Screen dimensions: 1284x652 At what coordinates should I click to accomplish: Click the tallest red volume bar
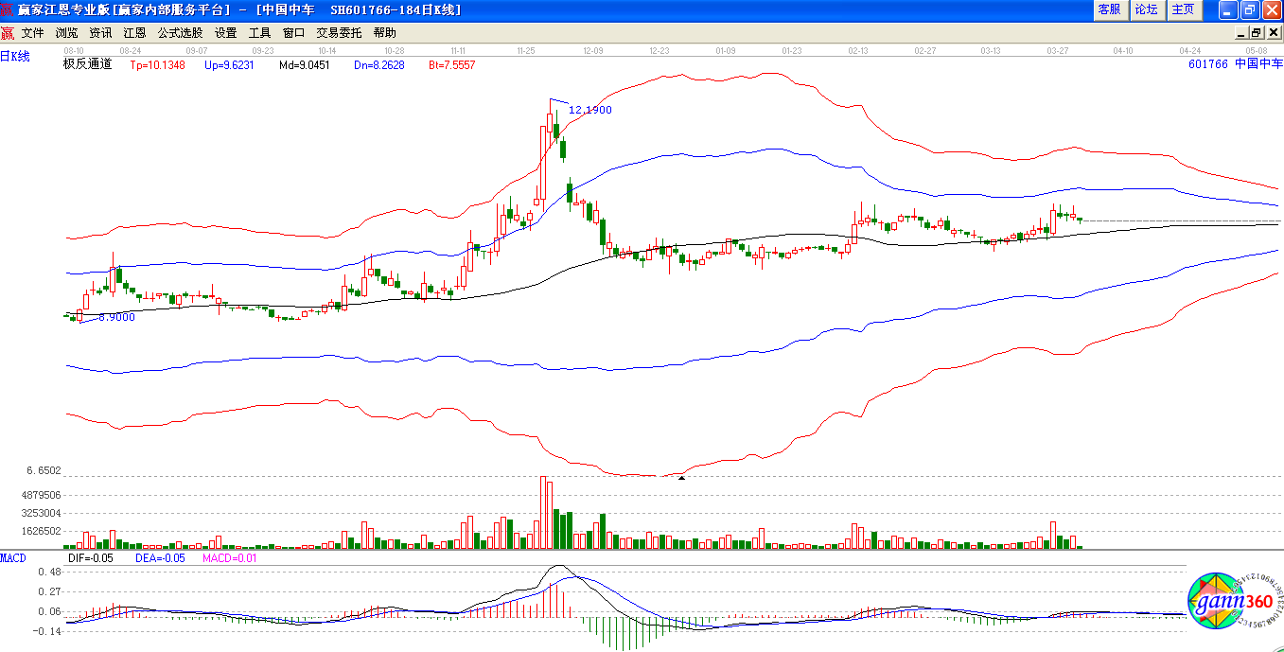(x=543, y=513)
